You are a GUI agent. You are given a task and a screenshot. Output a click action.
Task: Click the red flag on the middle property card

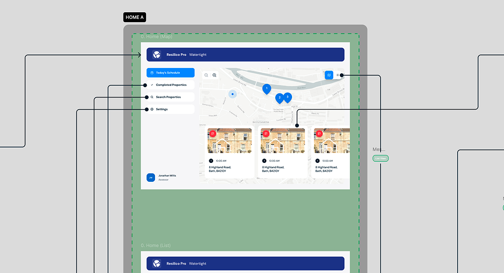(266, 134)
